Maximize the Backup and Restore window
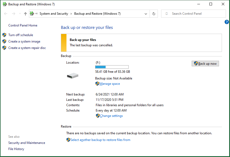The height and width of the screenshot is (157, 230). (x=211, y=4)
